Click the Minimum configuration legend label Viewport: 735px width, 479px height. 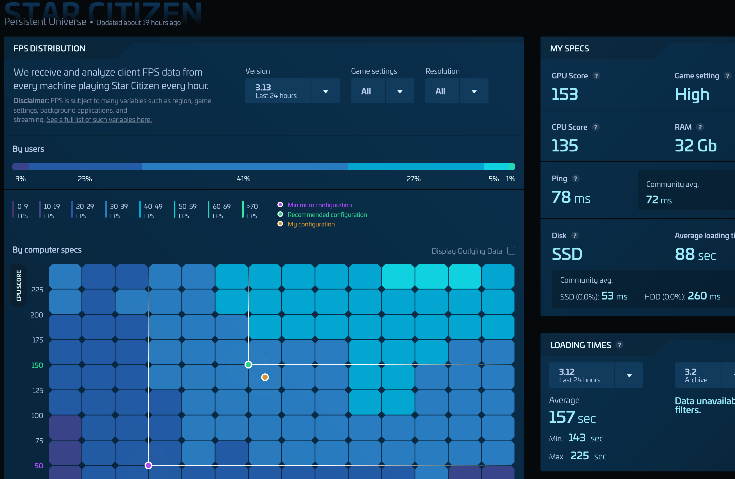point(320,205)
